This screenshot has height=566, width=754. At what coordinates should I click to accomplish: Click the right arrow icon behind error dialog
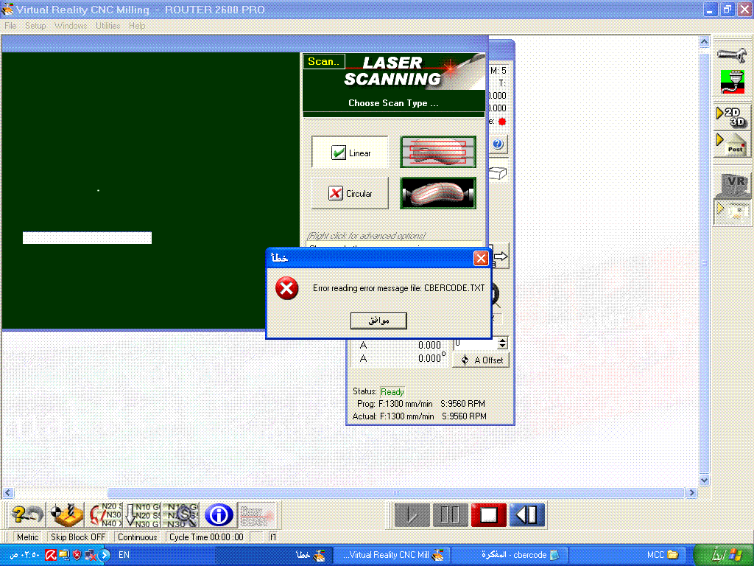tap(501, 256)
